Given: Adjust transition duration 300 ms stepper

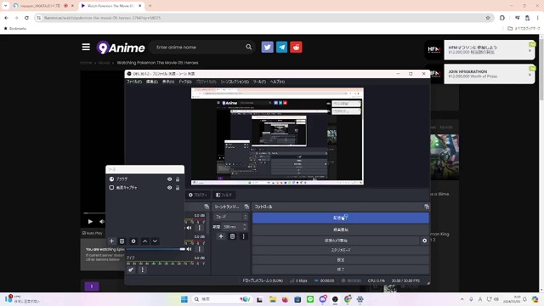Looking at the screenshot, I should [245, 227].
